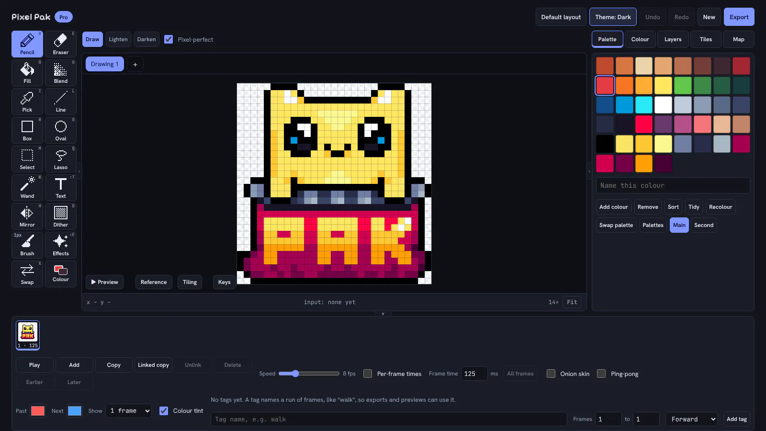
Task: Choose the Box shape tool
Action: point(27,130)
